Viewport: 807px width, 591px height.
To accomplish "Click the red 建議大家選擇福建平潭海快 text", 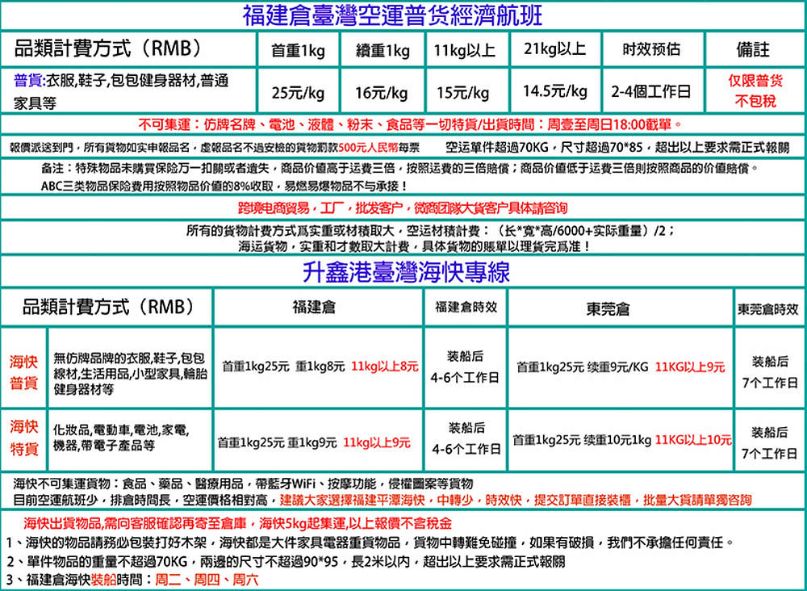I will tap(515, 500).
